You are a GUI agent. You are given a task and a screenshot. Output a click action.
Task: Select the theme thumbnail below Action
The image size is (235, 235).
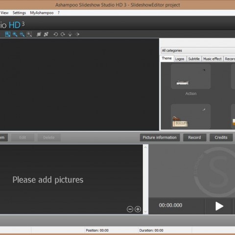coord(190,117)
